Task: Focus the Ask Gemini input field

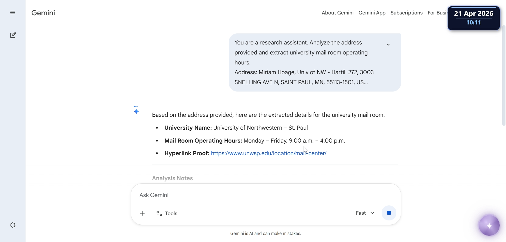Action: pyautogui.click(x=266, y=195)
